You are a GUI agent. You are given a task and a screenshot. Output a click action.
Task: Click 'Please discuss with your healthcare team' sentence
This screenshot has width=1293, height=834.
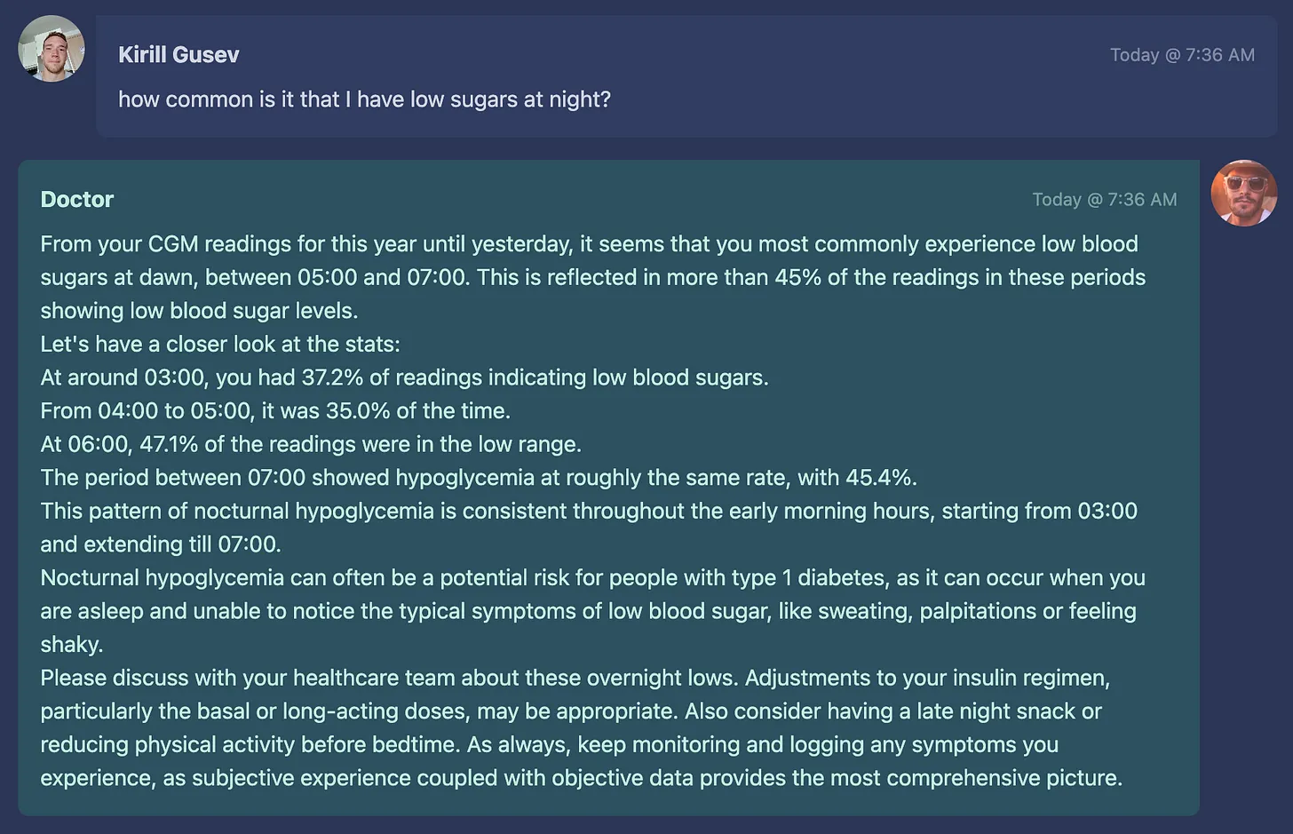click(388, 679)
